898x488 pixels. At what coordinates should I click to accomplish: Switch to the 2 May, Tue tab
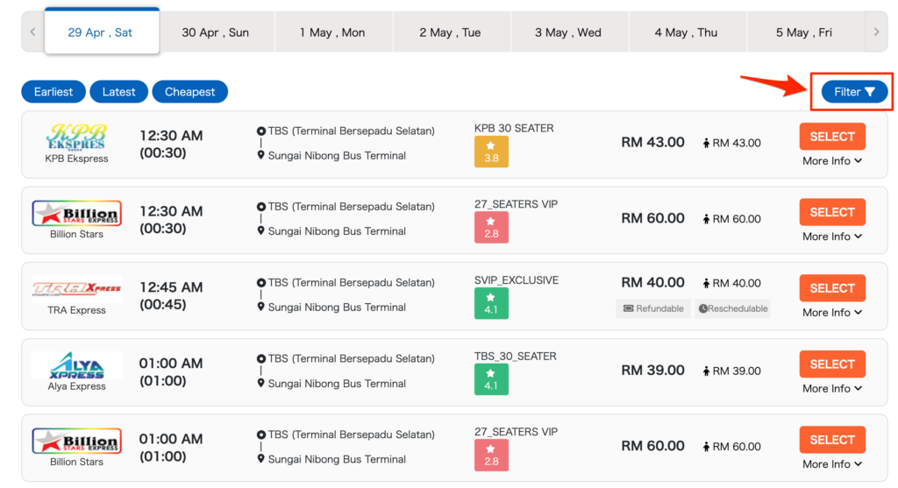(450, 32)
